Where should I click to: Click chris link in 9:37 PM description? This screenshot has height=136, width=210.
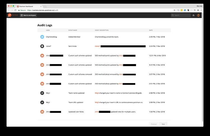click(x=121, y=65)
